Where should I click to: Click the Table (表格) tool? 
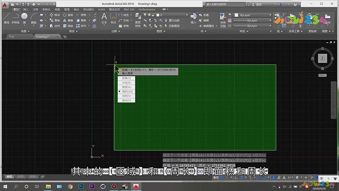(x=124, y=26)
